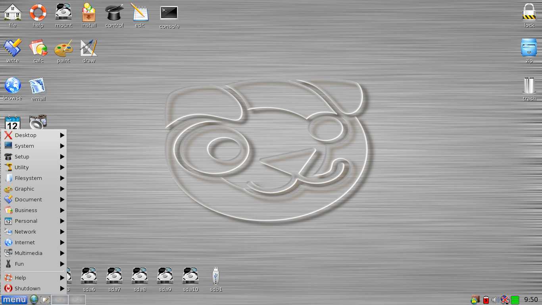
Task: Launch the write word processor icon
Action: [13, 48]
